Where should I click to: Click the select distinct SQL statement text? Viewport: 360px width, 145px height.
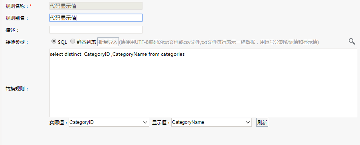tap(117, 54)
